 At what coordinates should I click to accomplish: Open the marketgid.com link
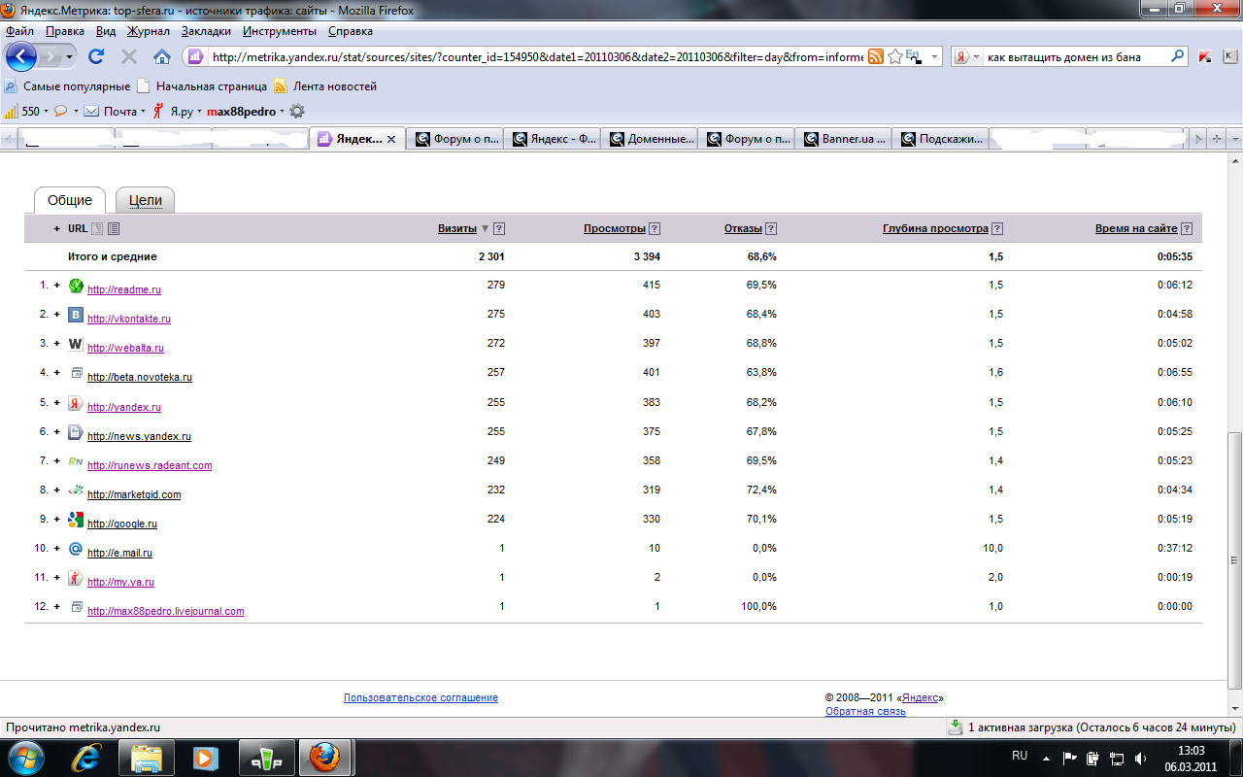pyautogui.click(x=134, y=495)
